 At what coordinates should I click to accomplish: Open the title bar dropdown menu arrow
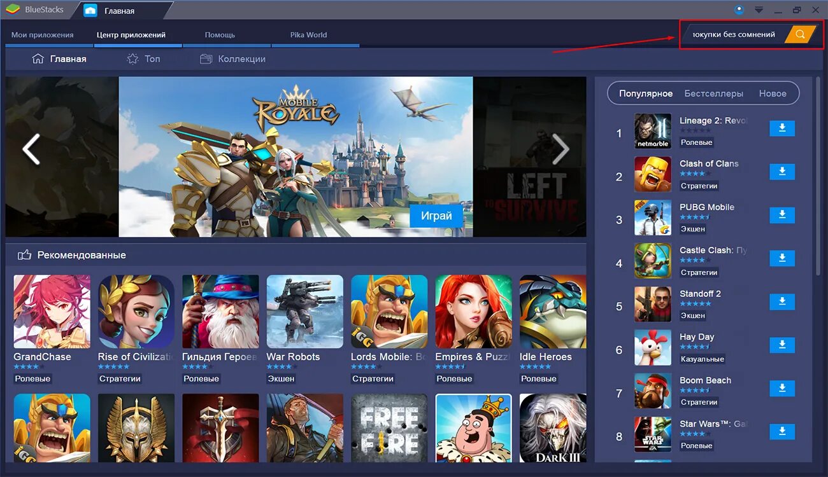(759, 10)
